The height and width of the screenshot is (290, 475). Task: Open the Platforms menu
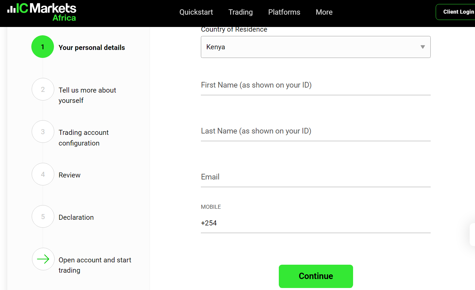[x=284, y=12]
